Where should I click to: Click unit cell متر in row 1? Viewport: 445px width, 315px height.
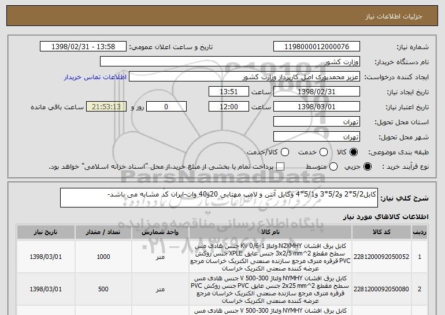click(x=160, y=257)
